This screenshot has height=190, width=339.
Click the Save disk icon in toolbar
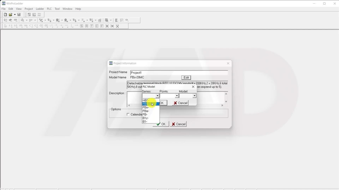click(x=19, y=15)
